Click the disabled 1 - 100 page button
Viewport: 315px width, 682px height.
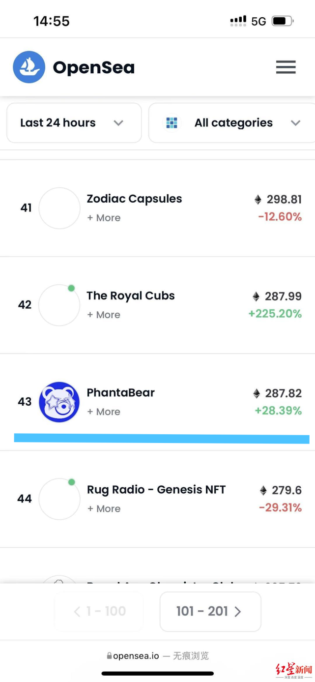[x=99, y=611]
